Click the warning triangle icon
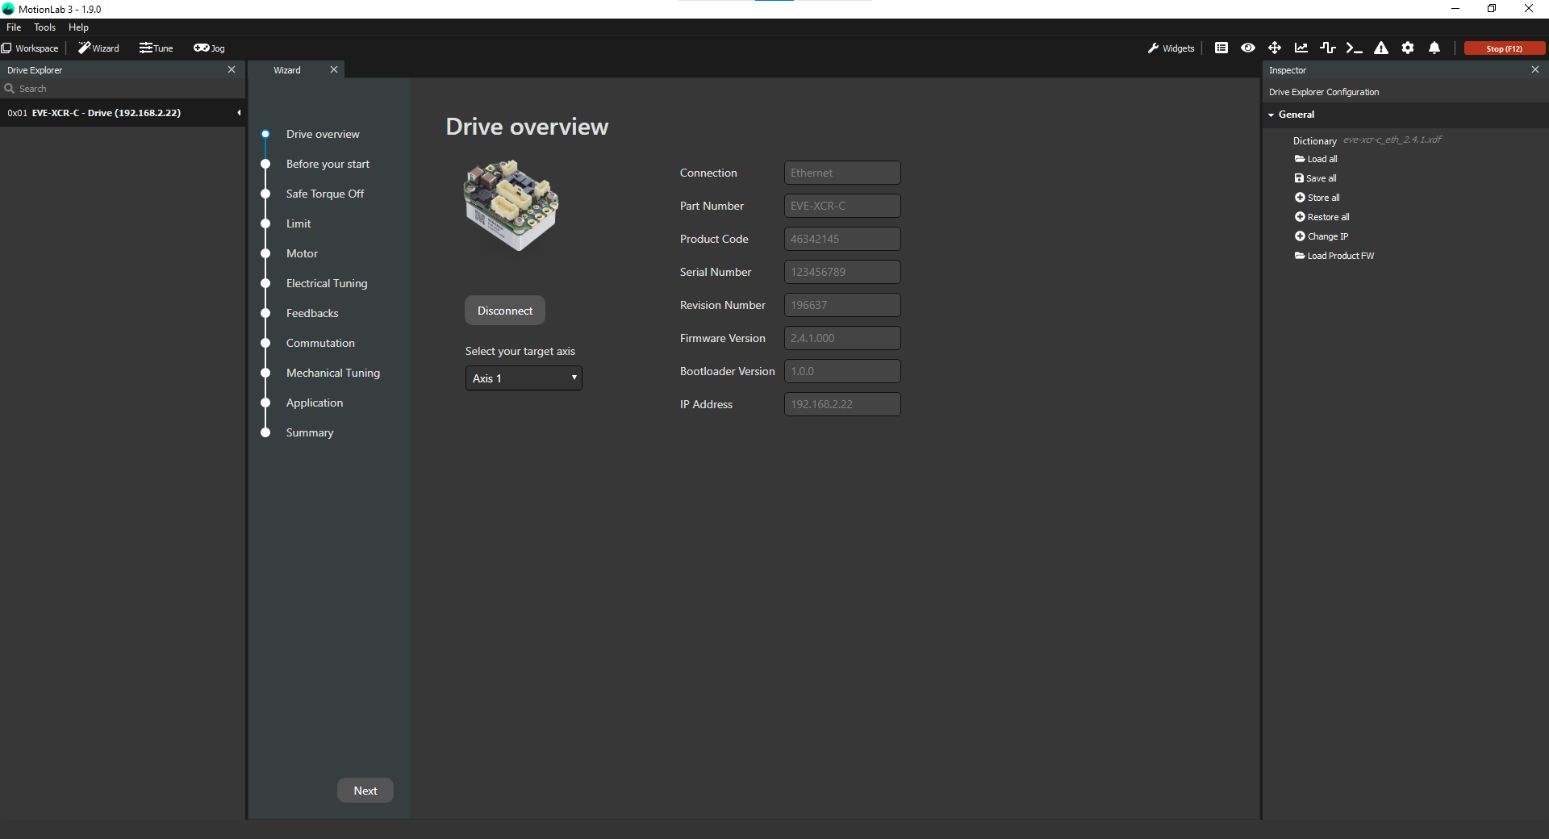Viewport: 1549px width, 839px height. click(1381, 48)
